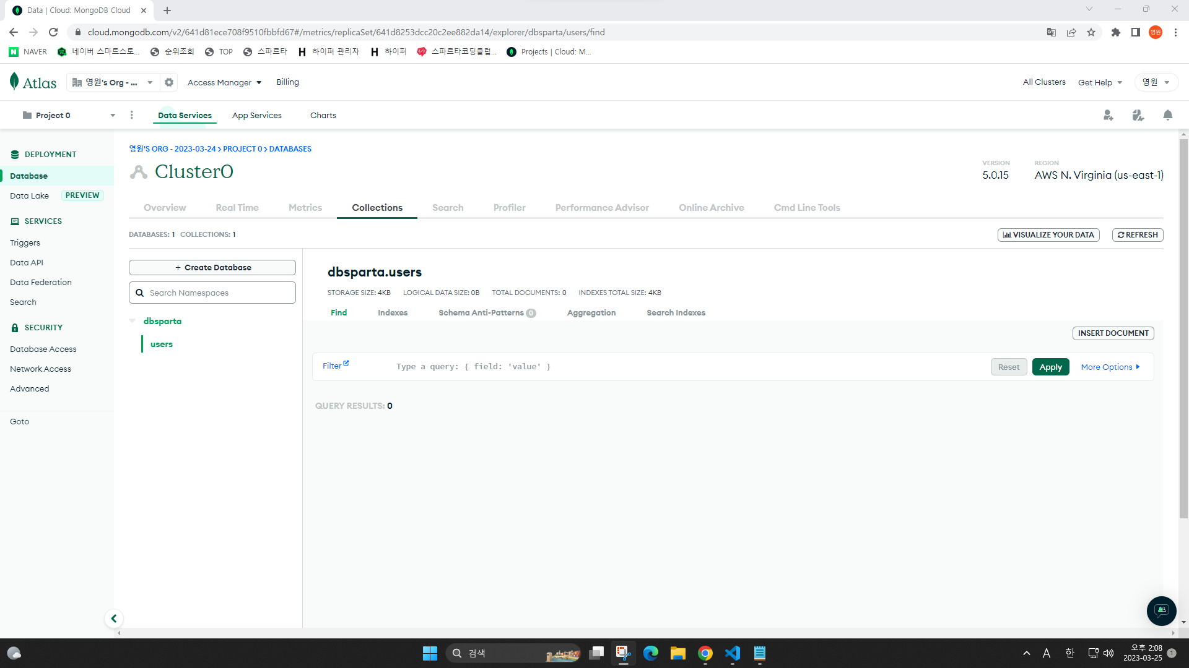Open Data Lake in sidebar

29,195
